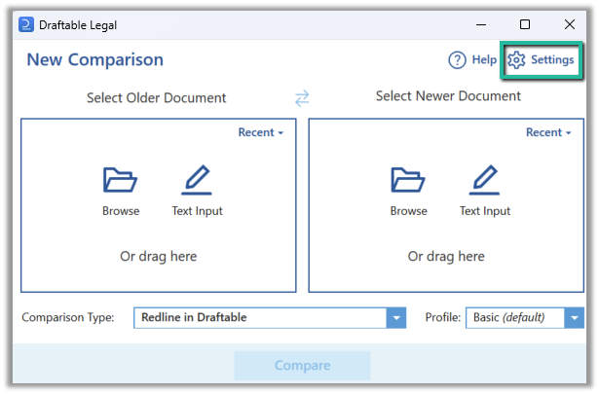Click the 'Or drag here' area of Newer Document

pyautogui.click(x=446, y=256)
